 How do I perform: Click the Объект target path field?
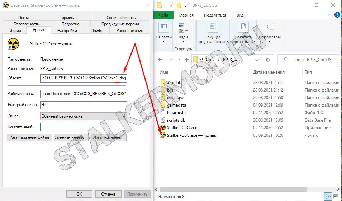point(84,78)
